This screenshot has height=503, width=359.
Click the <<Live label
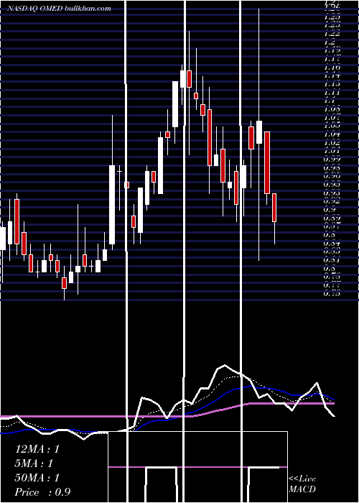302,479
